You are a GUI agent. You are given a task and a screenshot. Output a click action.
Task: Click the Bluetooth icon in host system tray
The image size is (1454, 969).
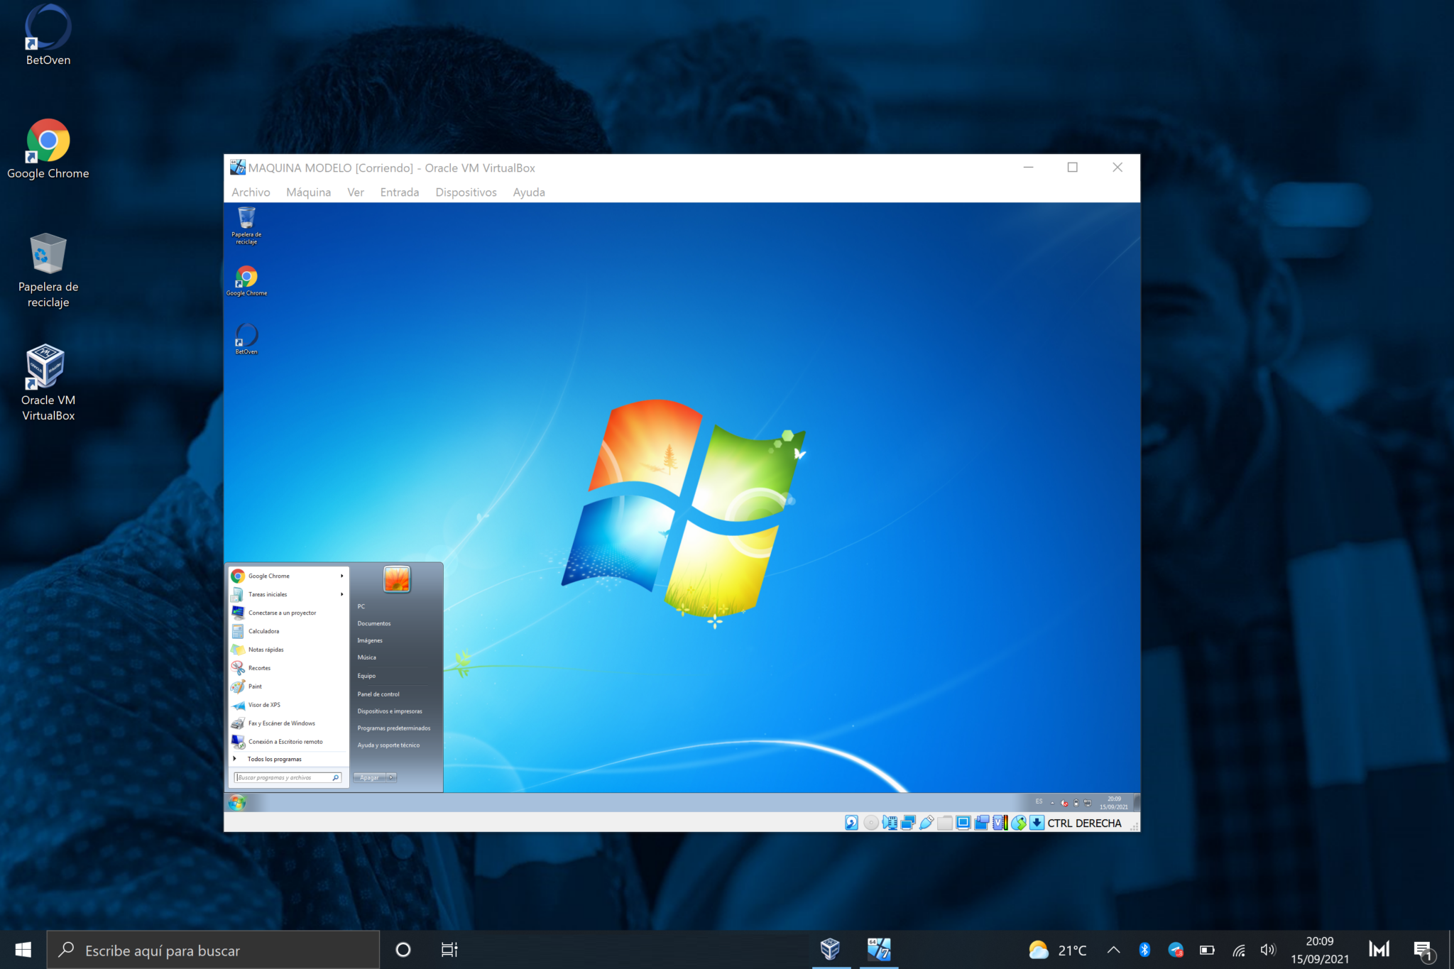click(1144, 950)
